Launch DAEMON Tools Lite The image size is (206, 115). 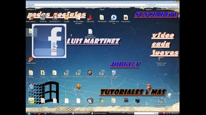coord(114,19)
